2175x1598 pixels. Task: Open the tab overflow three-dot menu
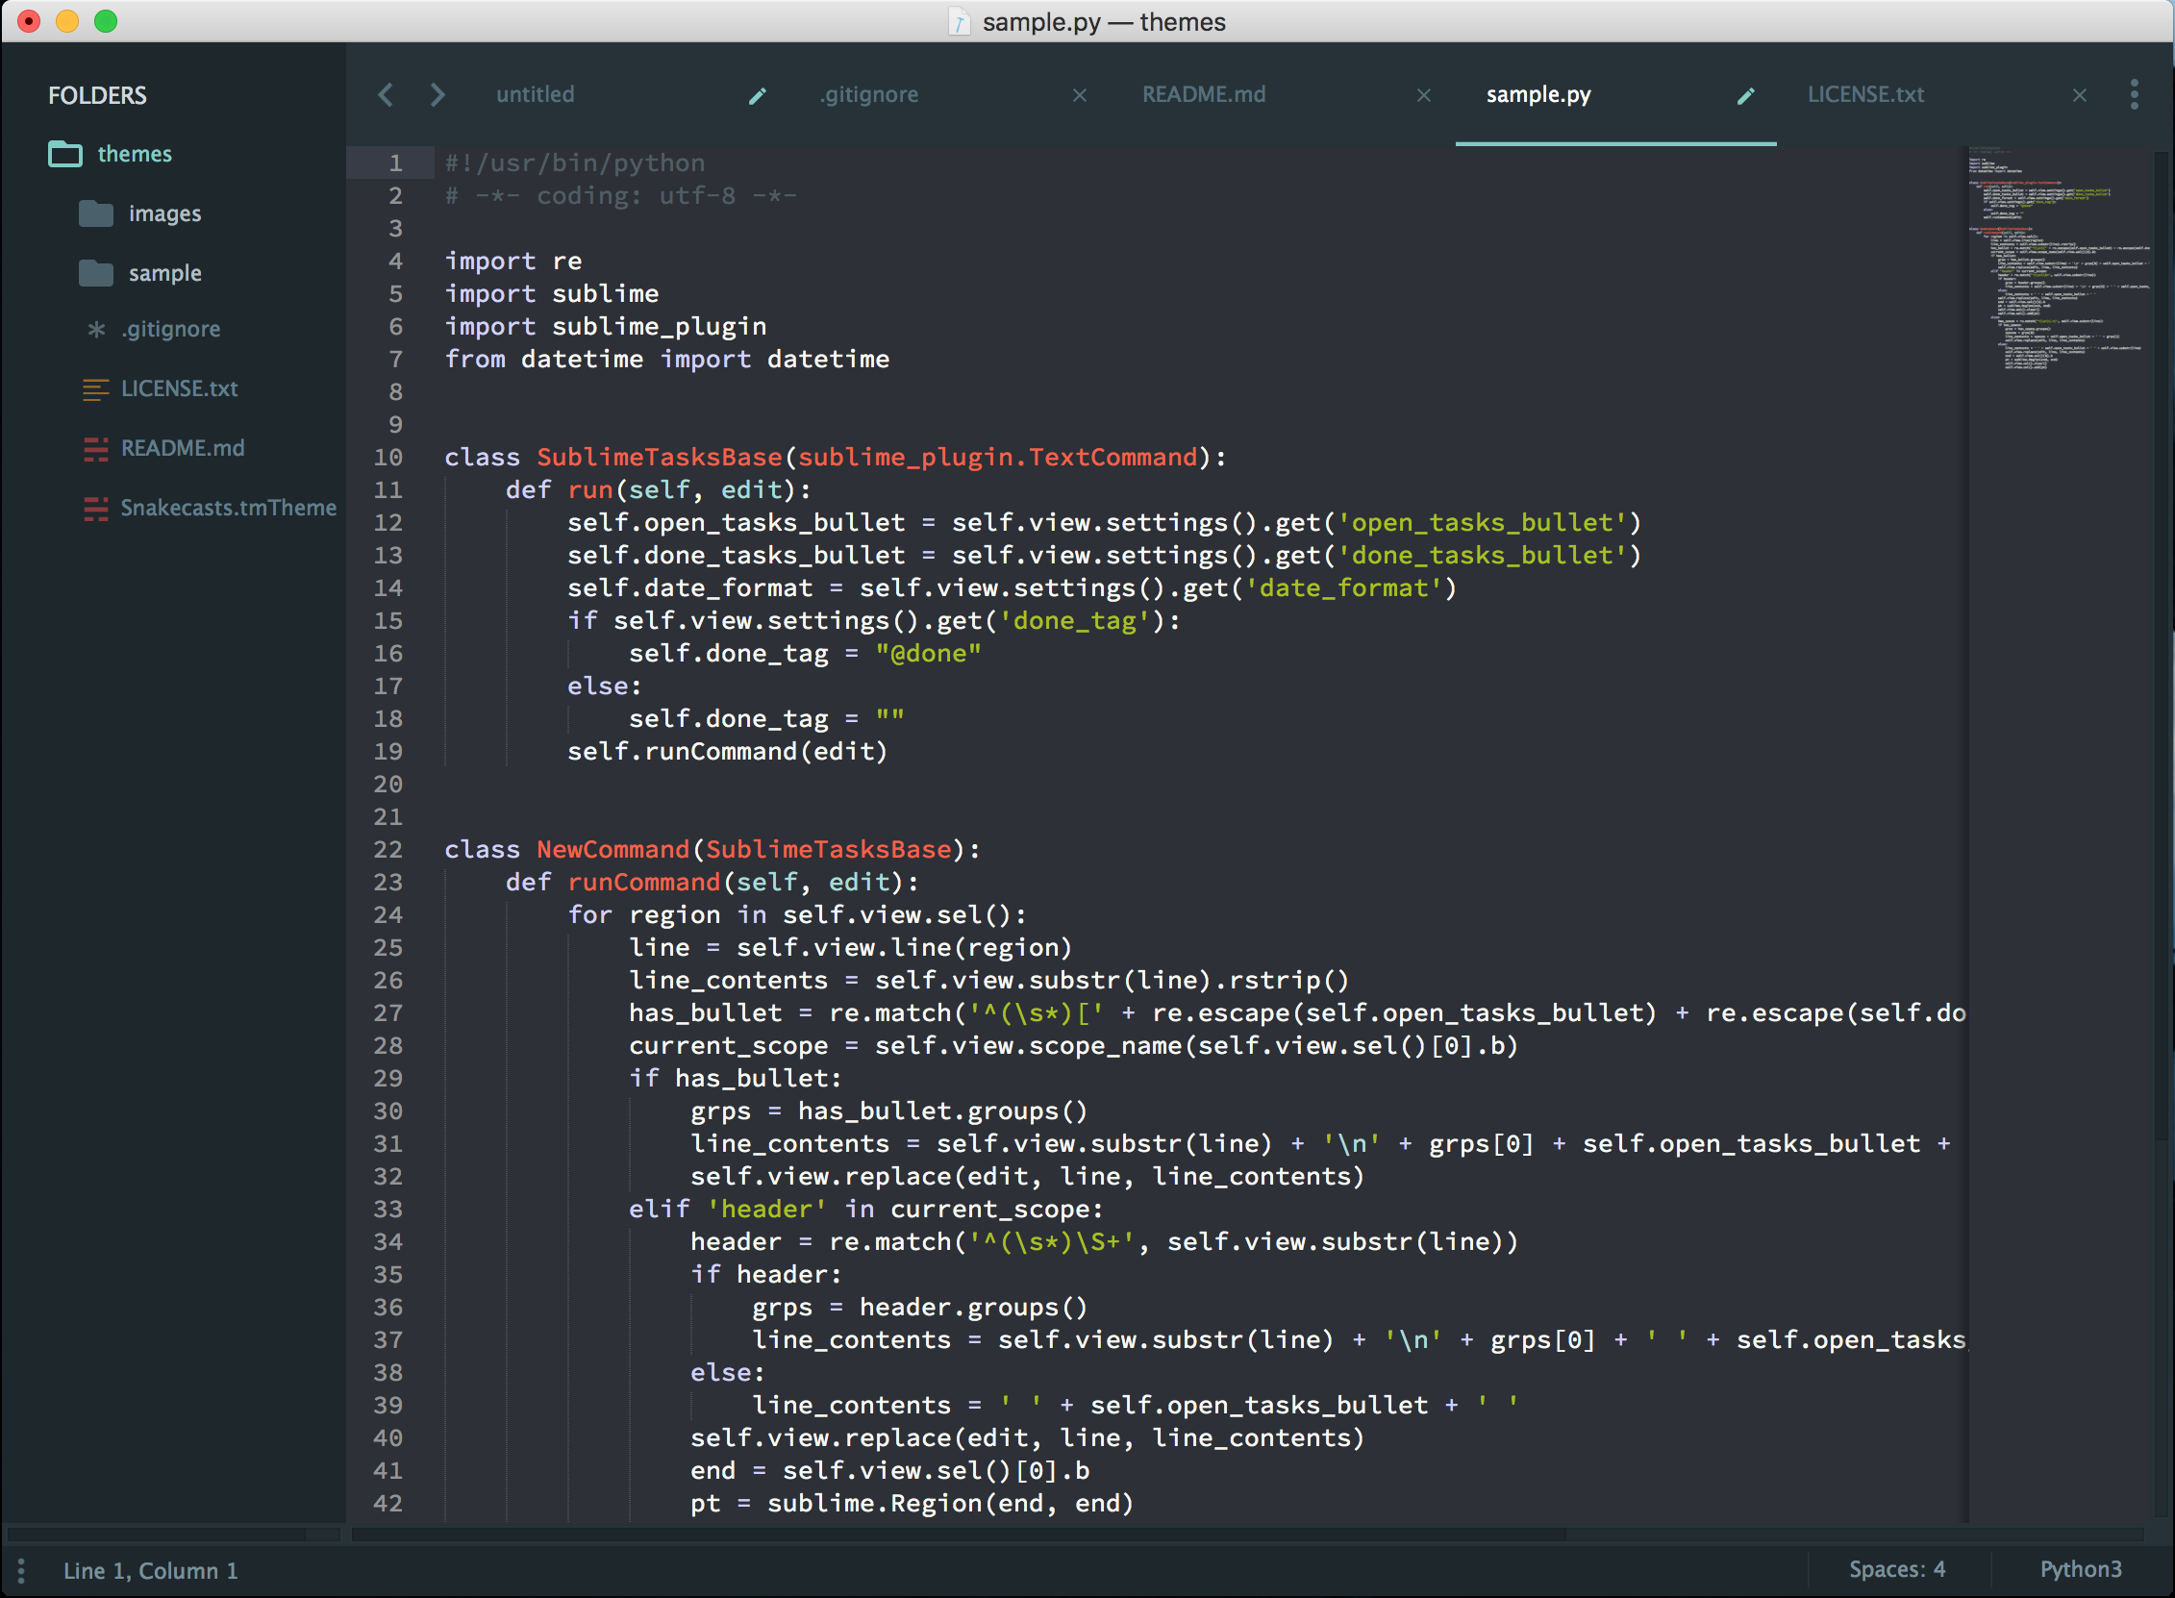(x=2135, y=95)
